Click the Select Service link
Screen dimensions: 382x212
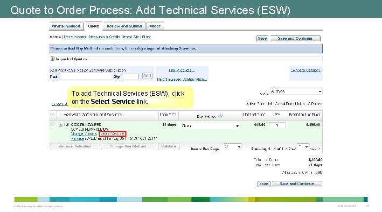(x=112, y=134)
